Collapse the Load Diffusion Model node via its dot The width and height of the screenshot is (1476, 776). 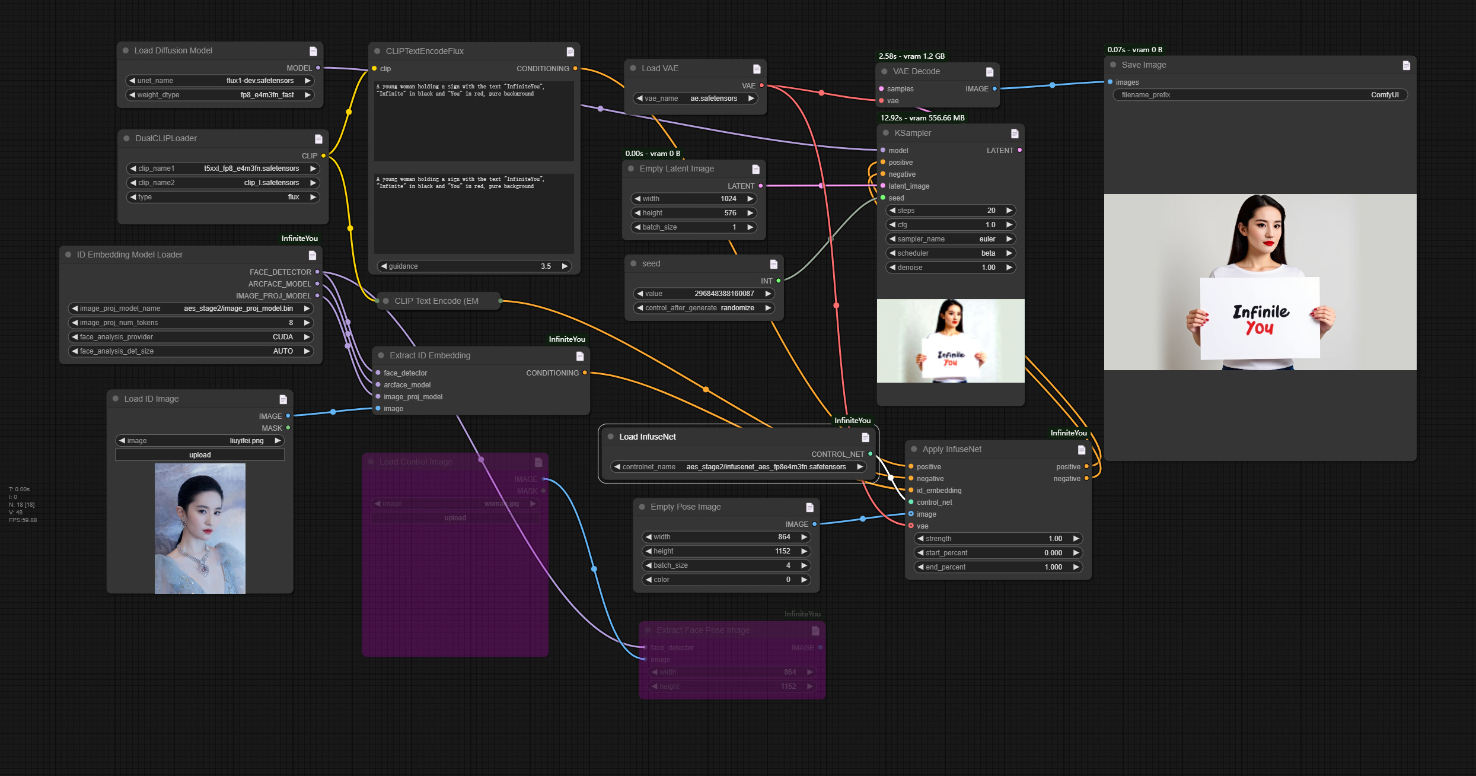tap(126, 50)
